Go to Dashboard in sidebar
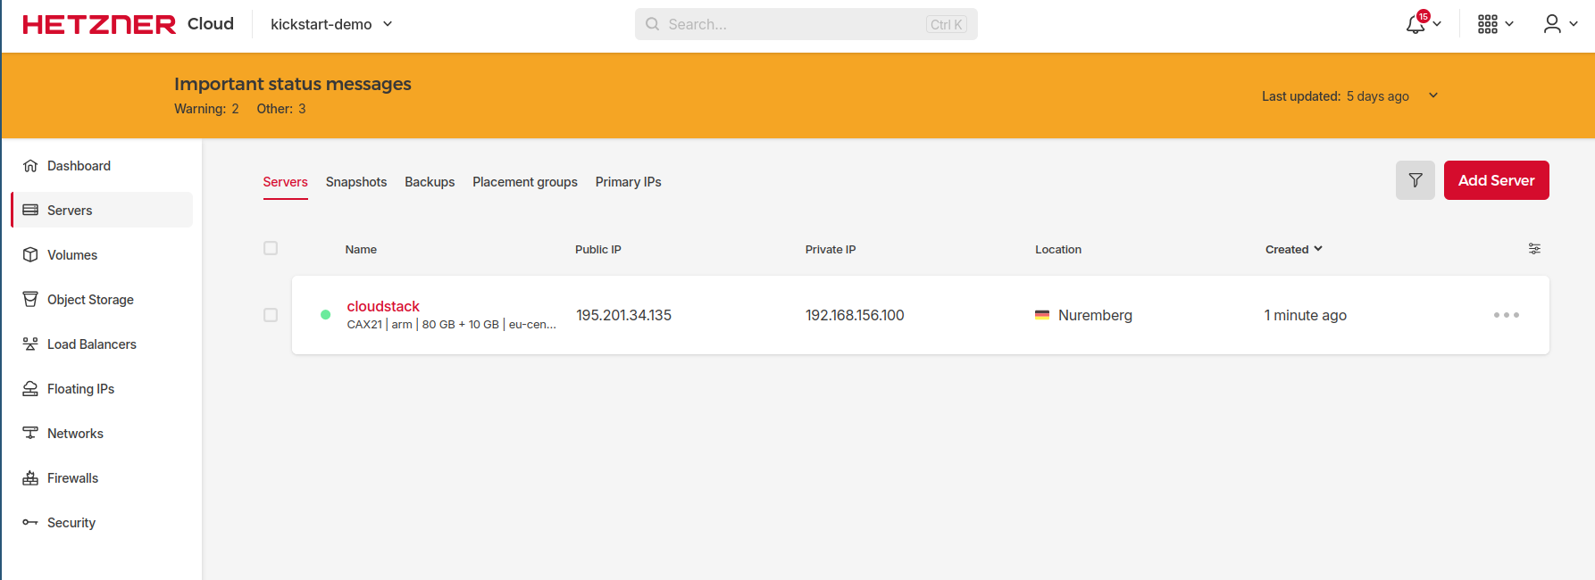 coord(103,166)
